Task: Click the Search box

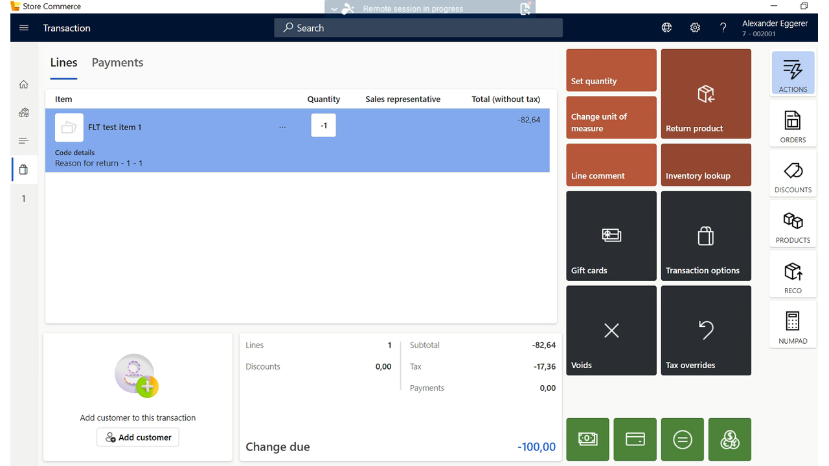Action: tap(418, 28)
